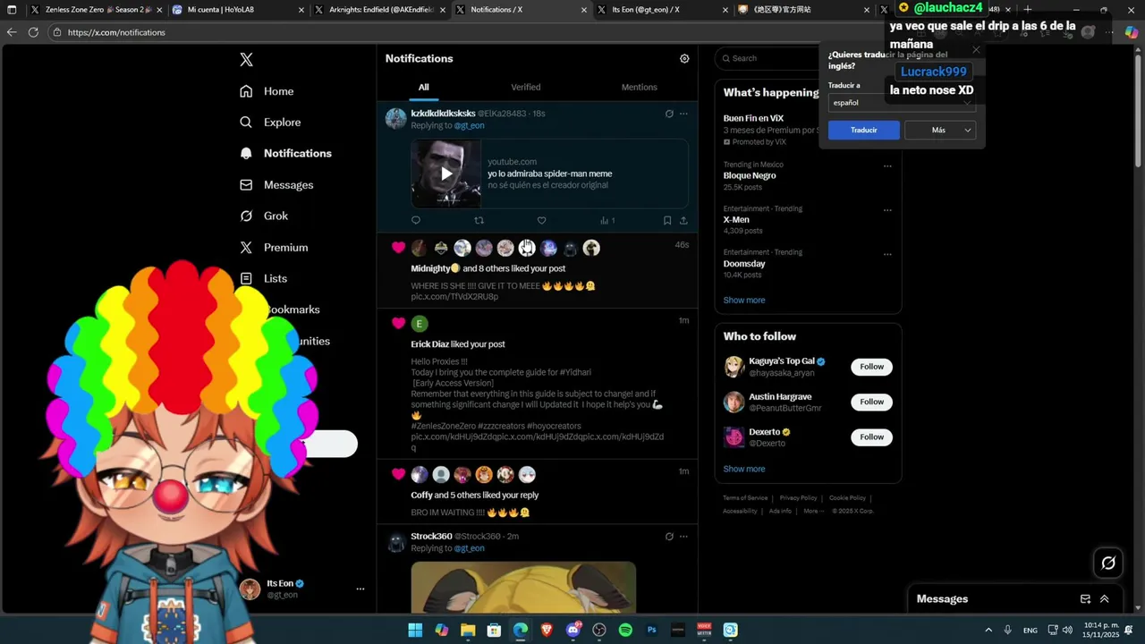The height and width of the screenshot is (644, 1145).
Task: Expand the Messages drawer
Action: (1105, 599)
